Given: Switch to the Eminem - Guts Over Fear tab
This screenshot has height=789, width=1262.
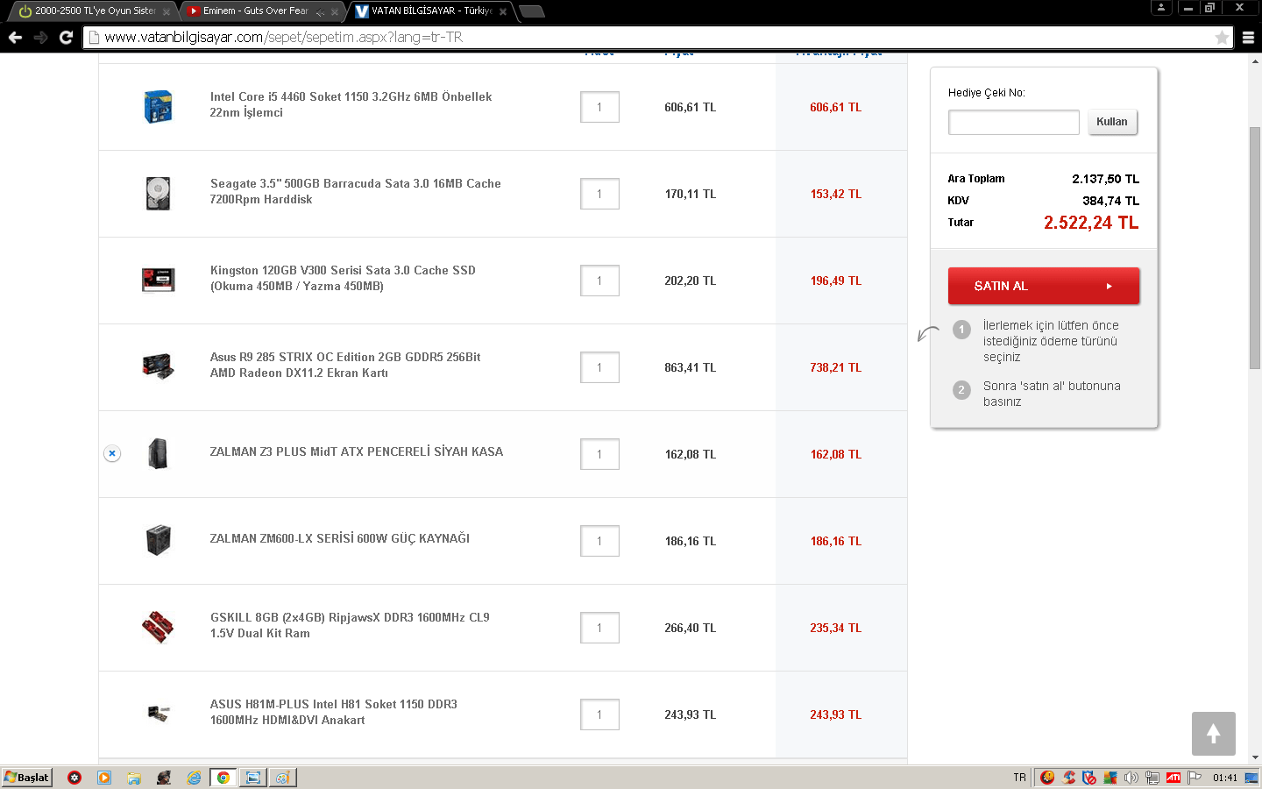Looking at the screenshot, I should pyautogui.click(x=261, y=11).
